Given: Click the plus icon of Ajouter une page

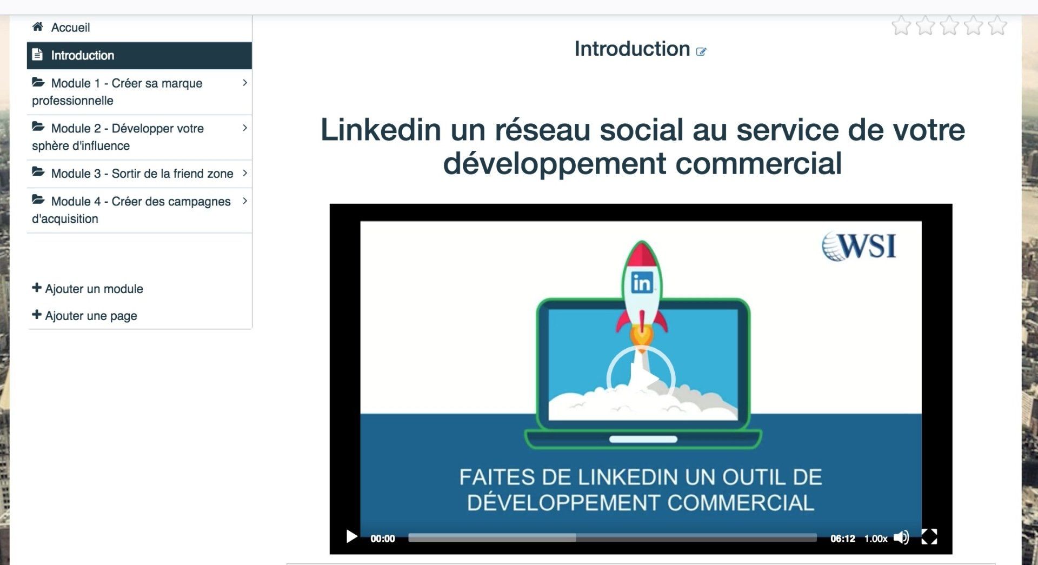Looking at the screenshot, I should coord(37,315).
